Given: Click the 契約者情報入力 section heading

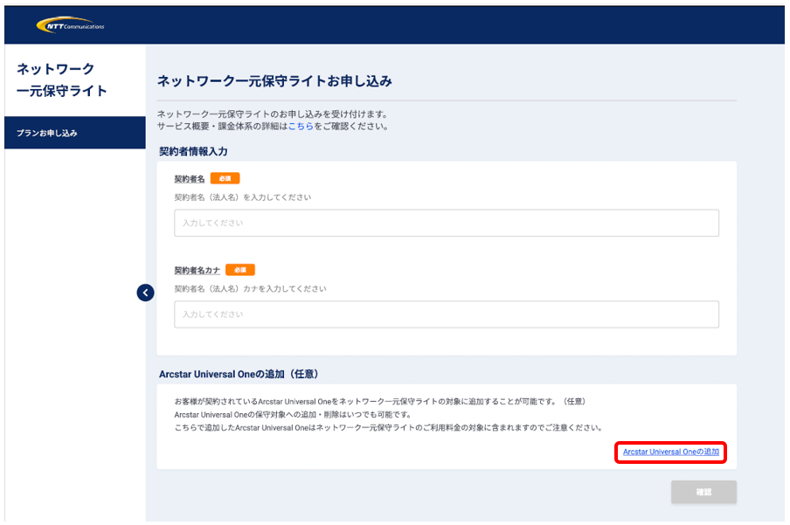Looking at the screenshot, I should tap(193, 152).
